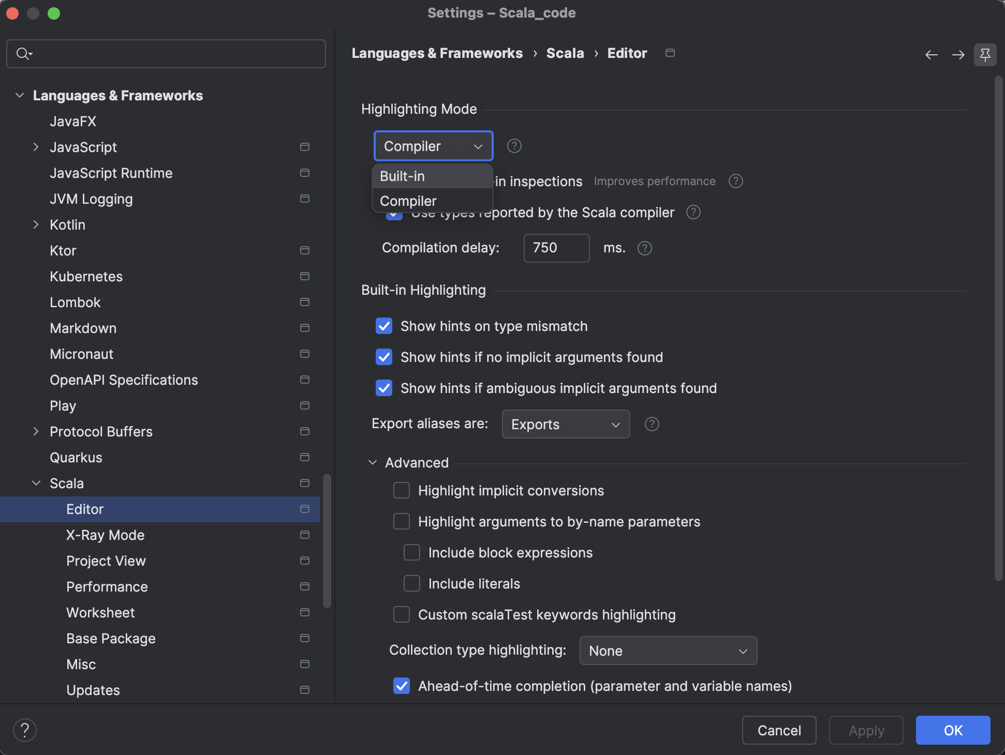Screen dimensions: 1005x755
Task: Open Scala Project View settings
Action: point(106,561)
